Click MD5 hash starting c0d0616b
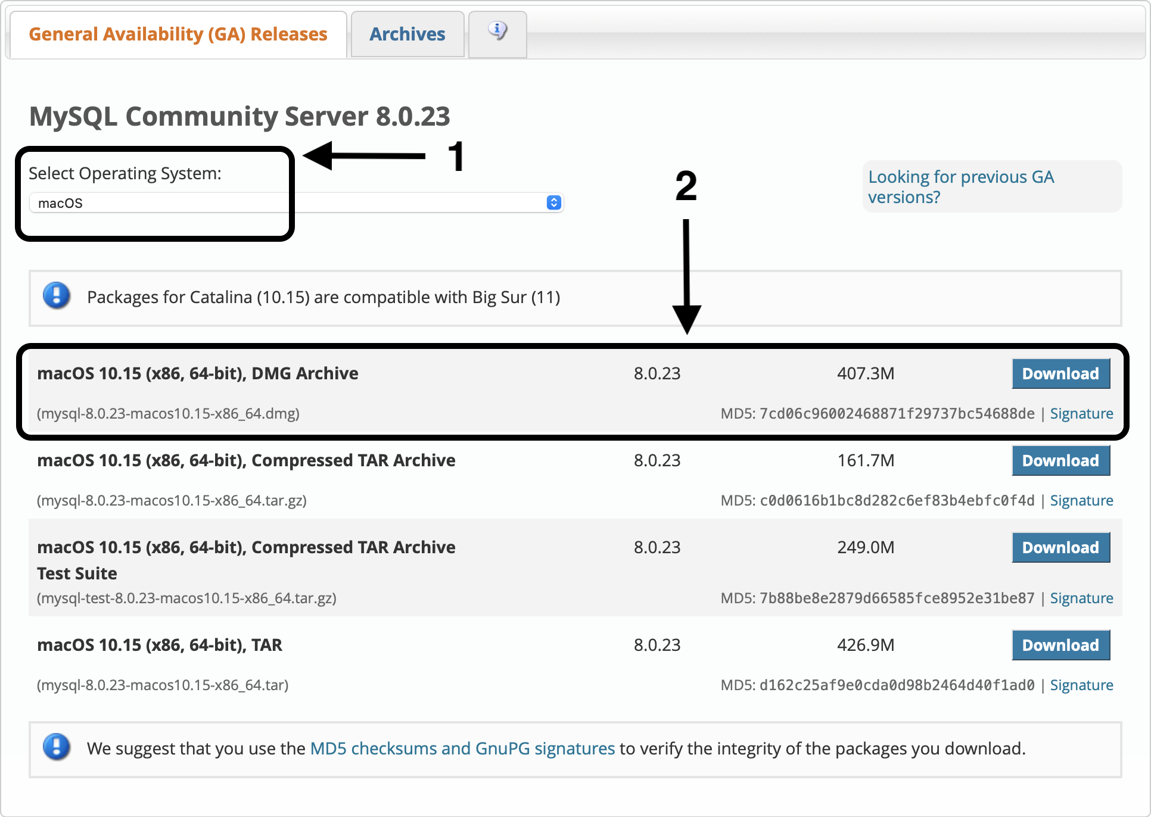 (x=897, y=501)
